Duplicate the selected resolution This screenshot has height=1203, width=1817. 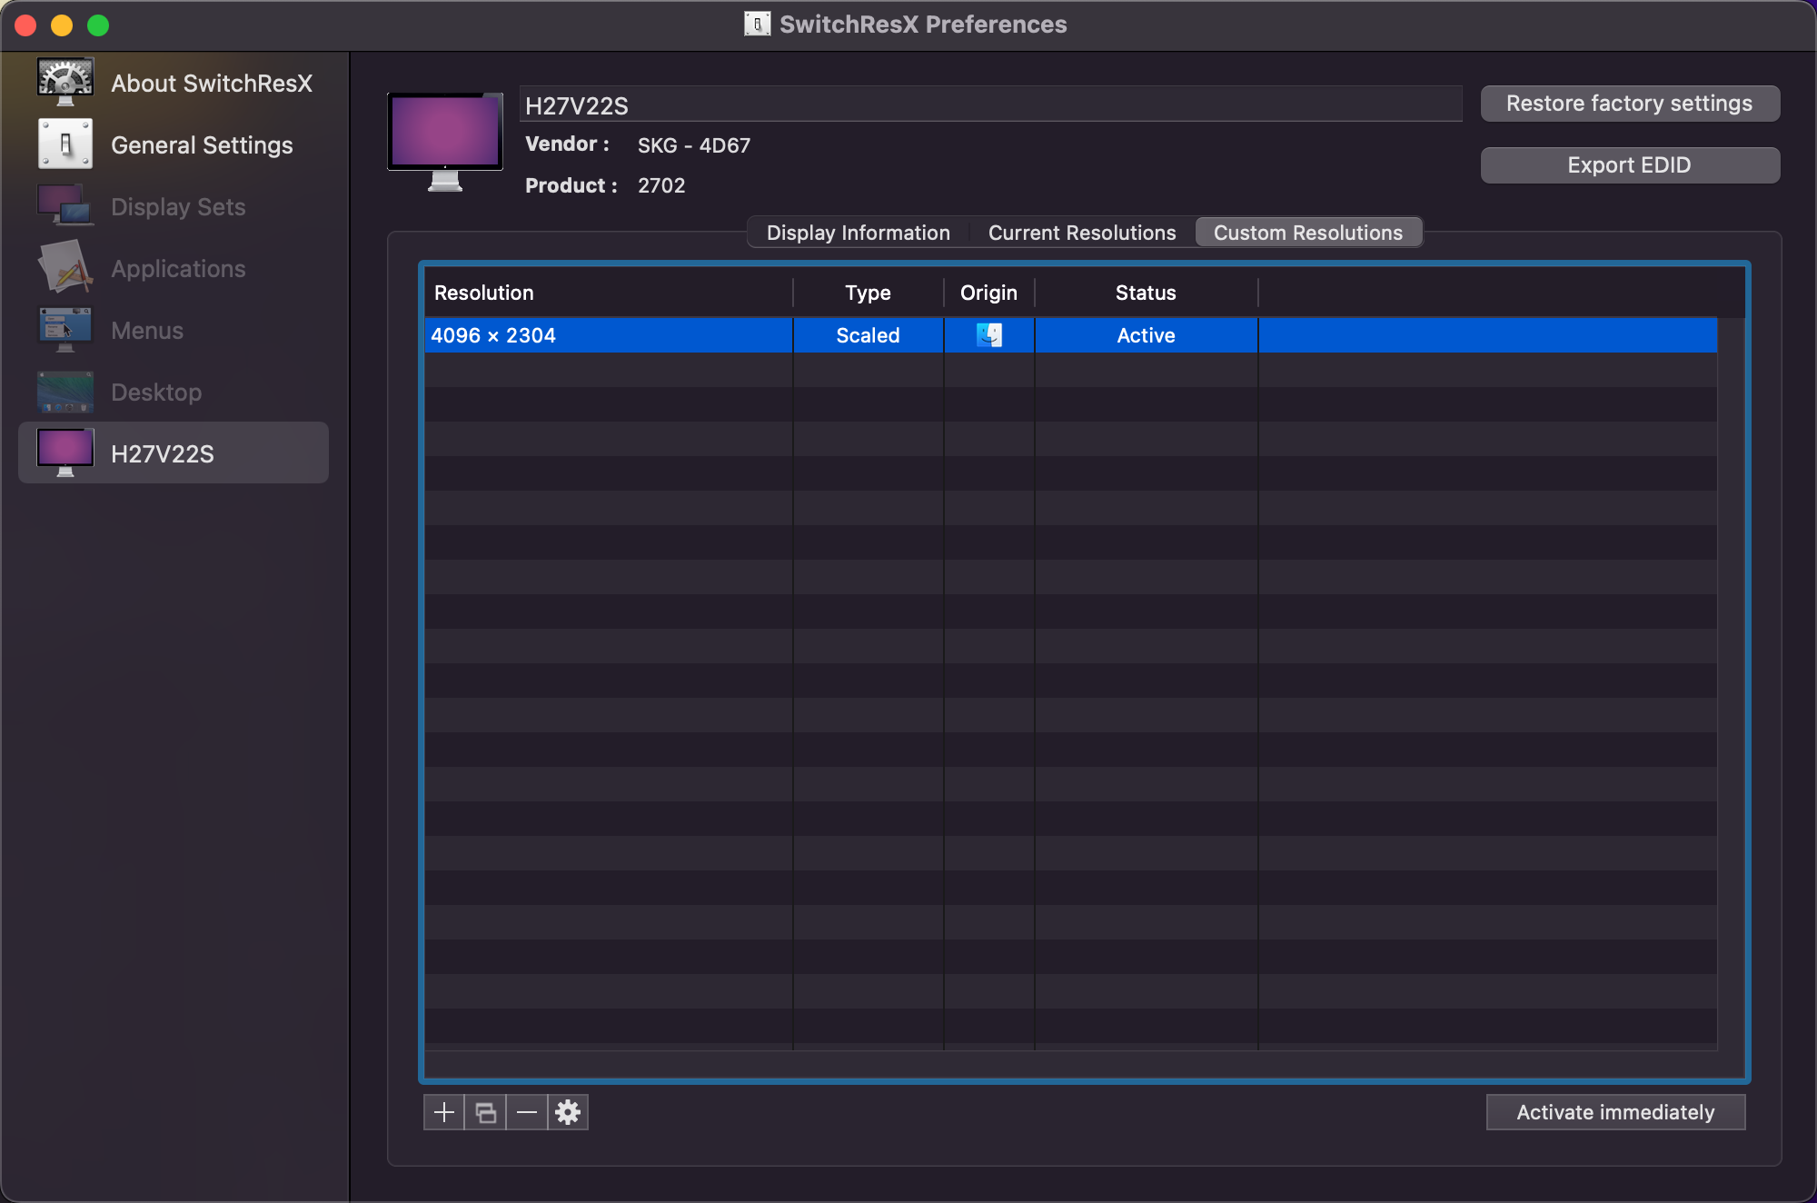[x=486, y=1112]
